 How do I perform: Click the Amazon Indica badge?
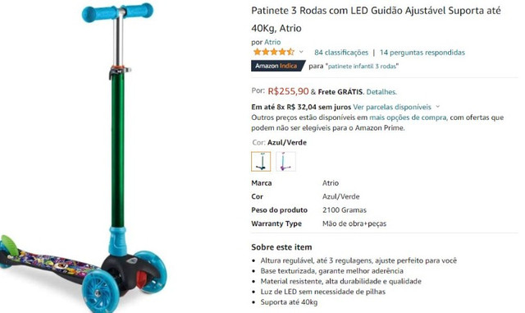click(278, 66)
